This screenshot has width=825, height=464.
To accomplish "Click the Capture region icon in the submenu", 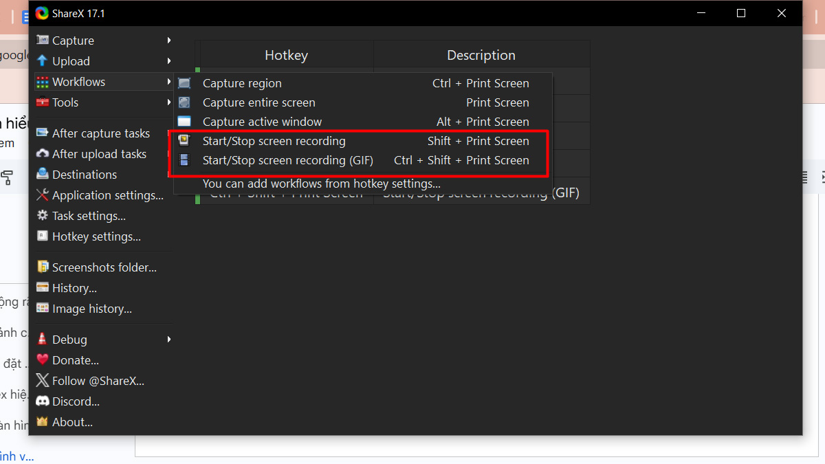I will [x=184, y=83].
